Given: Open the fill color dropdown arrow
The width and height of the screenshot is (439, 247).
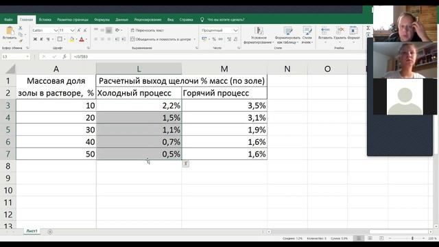Looking at the screenshot, I should click(76, 40).
